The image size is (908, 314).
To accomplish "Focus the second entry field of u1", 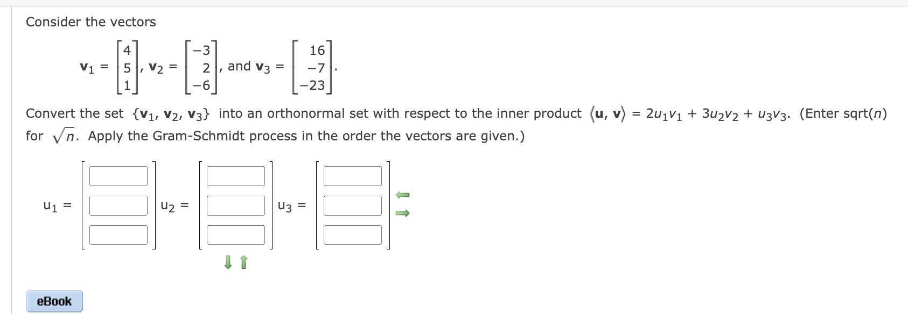I will point(118,204).
